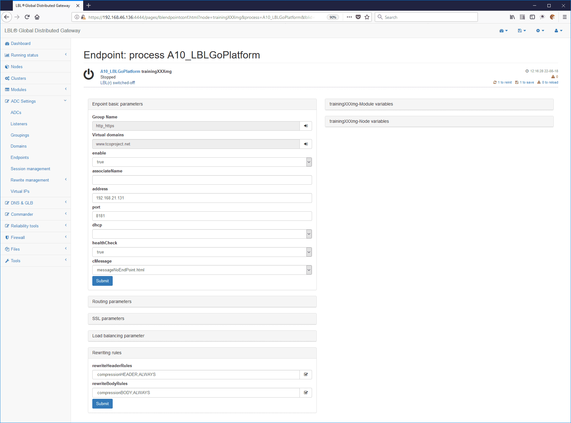The height and width of the screenshot is (423, 571).
Task: Go to the browser home page
Action: (37, 17)
